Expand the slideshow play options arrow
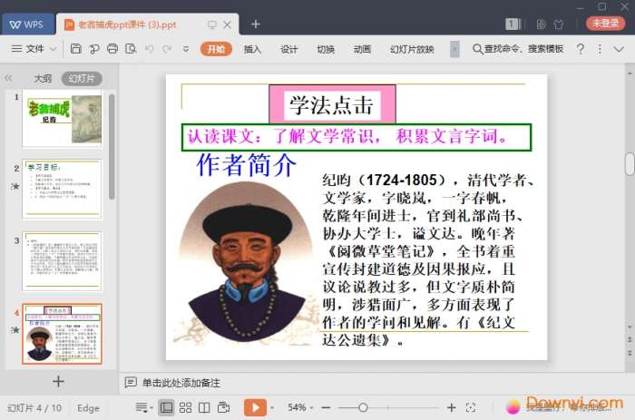635x420 pixels. 272,407
